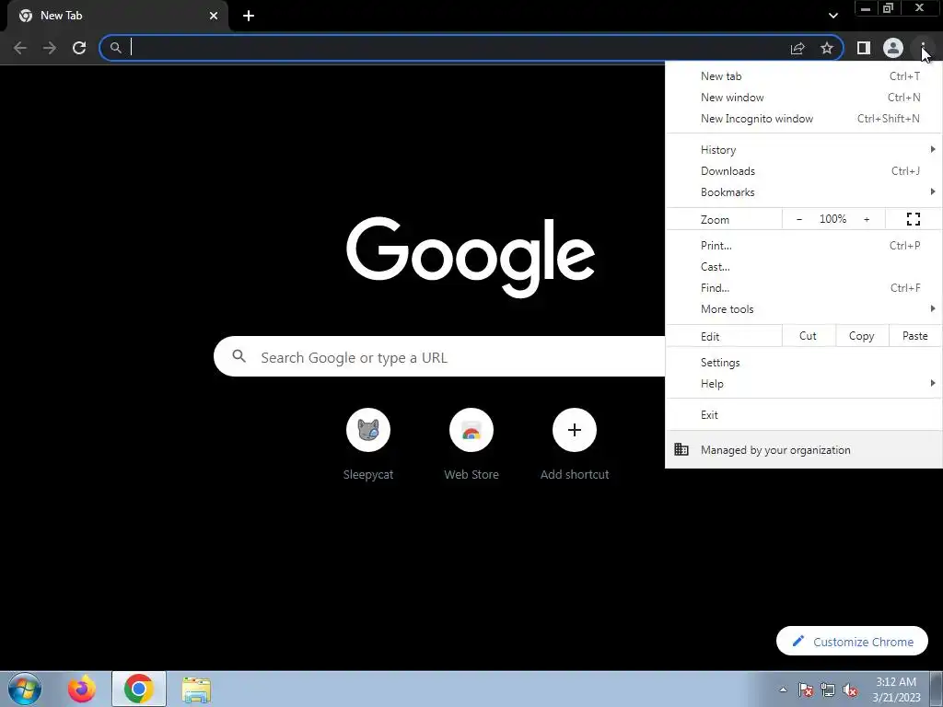
Task: Click the taskbar clock 3:12 AM
Action: point(896,682)
